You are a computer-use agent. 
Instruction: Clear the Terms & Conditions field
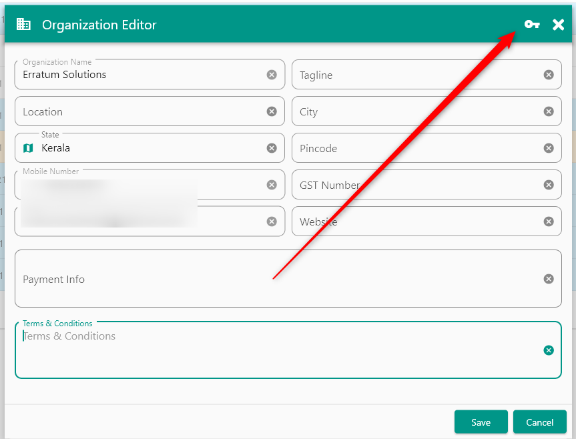coord(549,350)
